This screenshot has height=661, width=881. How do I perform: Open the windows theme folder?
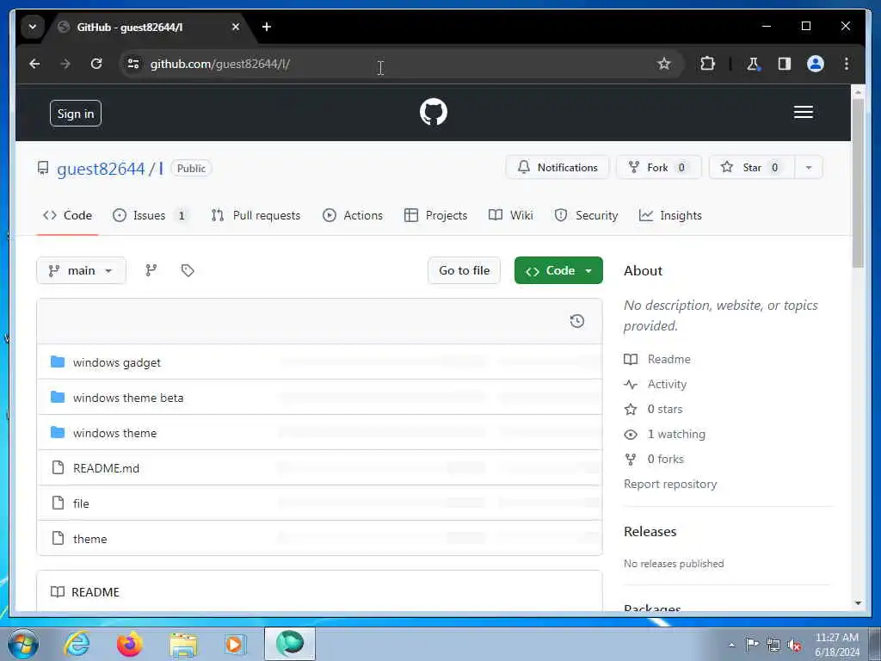pos(114,433)
